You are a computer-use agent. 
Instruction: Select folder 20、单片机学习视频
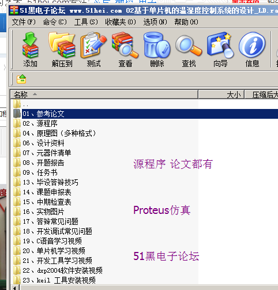point(49,251)
